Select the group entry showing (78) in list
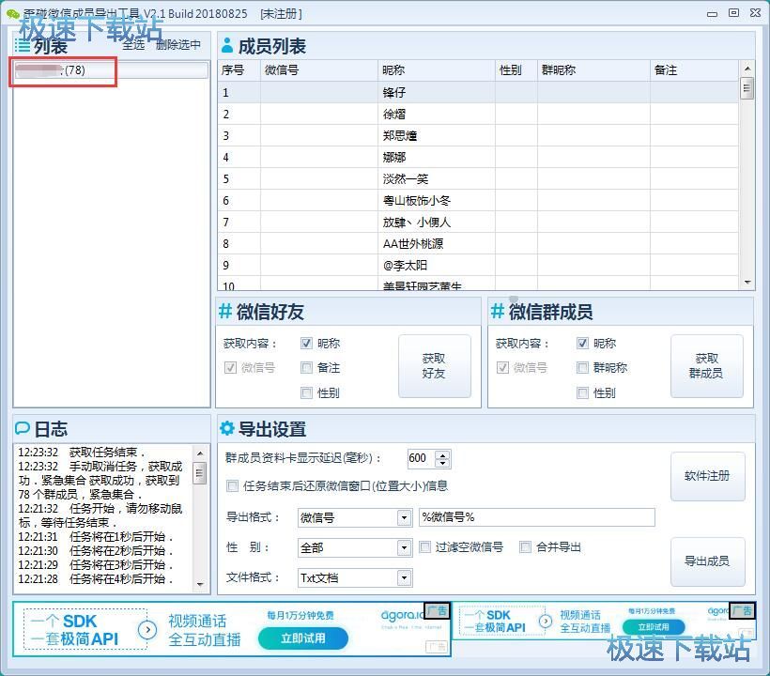 pyautogui.click(x=111, y=70)
